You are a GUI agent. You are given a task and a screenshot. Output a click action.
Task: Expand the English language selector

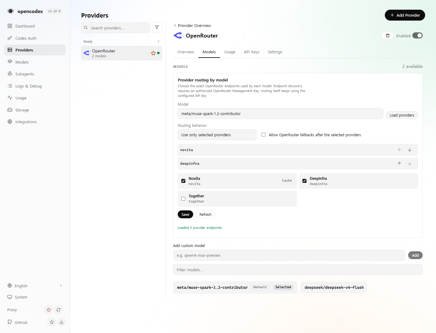pos(35,286)
